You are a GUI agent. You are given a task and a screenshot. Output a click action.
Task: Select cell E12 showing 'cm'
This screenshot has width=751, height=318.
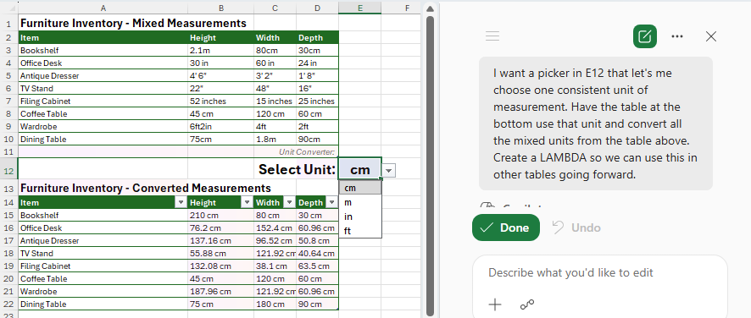point(359,169)
